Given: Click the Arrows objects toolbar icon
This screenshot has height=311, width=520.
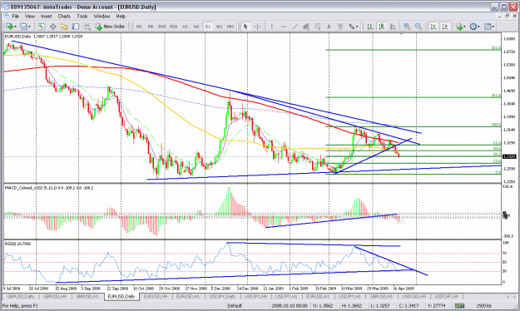Looking at the screenshot, I should point(351,27).
